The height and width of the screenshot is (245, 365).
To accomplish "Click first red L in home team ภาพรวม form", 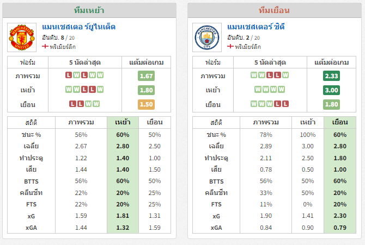I will 69,75.
